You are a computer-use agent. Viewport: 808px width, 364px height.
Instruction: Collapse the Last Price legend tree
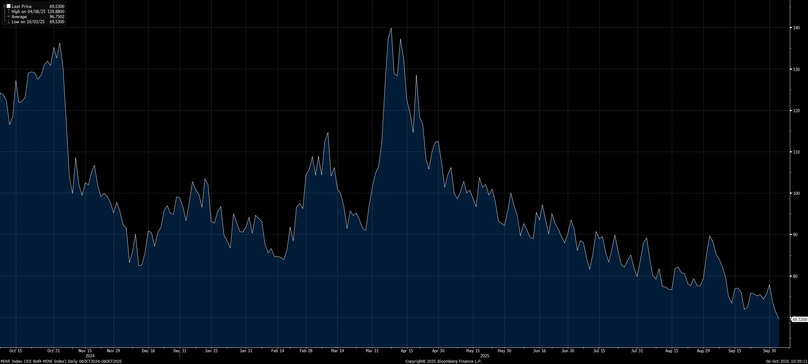point(4,6)
